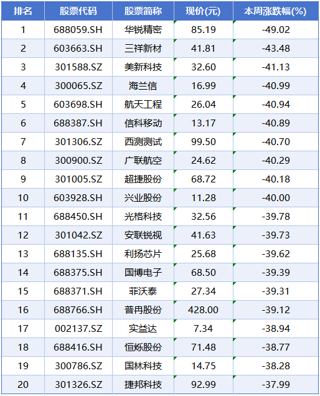Select the 捷邦科技 -37.99 cell
The width and height of the screenshot is (320, 396).
coord(276,385)
